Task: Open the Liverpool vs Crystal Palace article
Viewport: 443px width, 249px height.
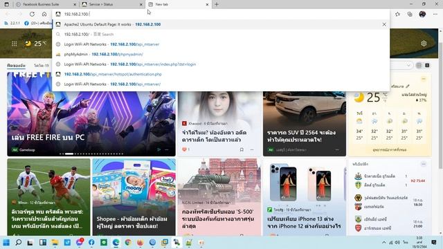Action: 48,196
